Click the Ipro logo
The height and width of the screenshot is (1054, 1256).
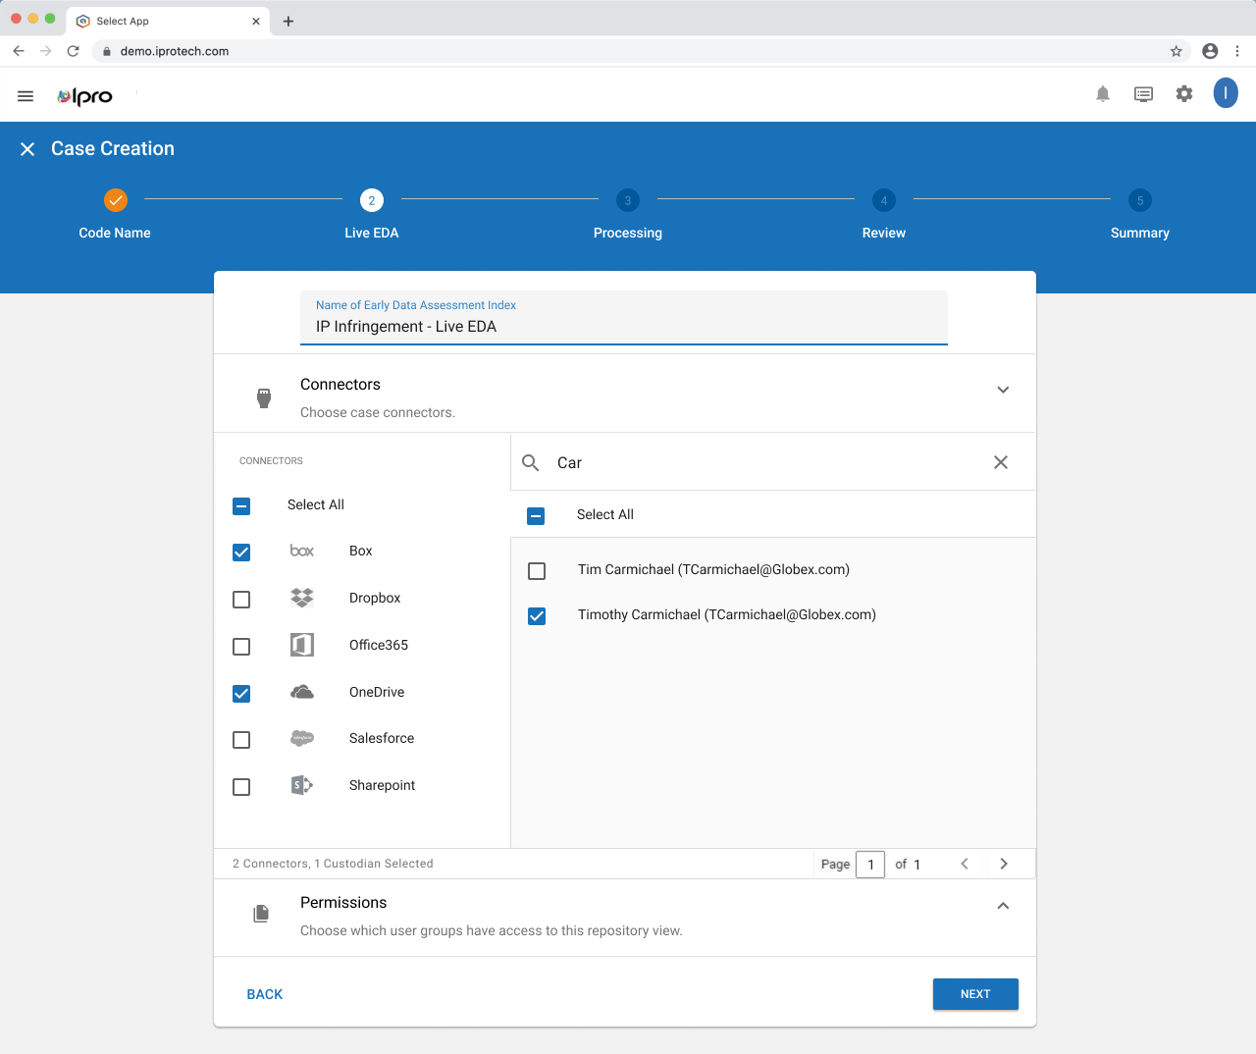click(84, 95)
